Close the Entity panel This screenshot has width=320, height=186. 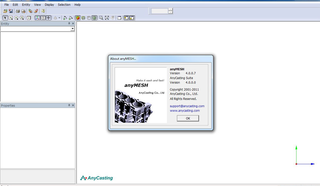pos(73,24)
